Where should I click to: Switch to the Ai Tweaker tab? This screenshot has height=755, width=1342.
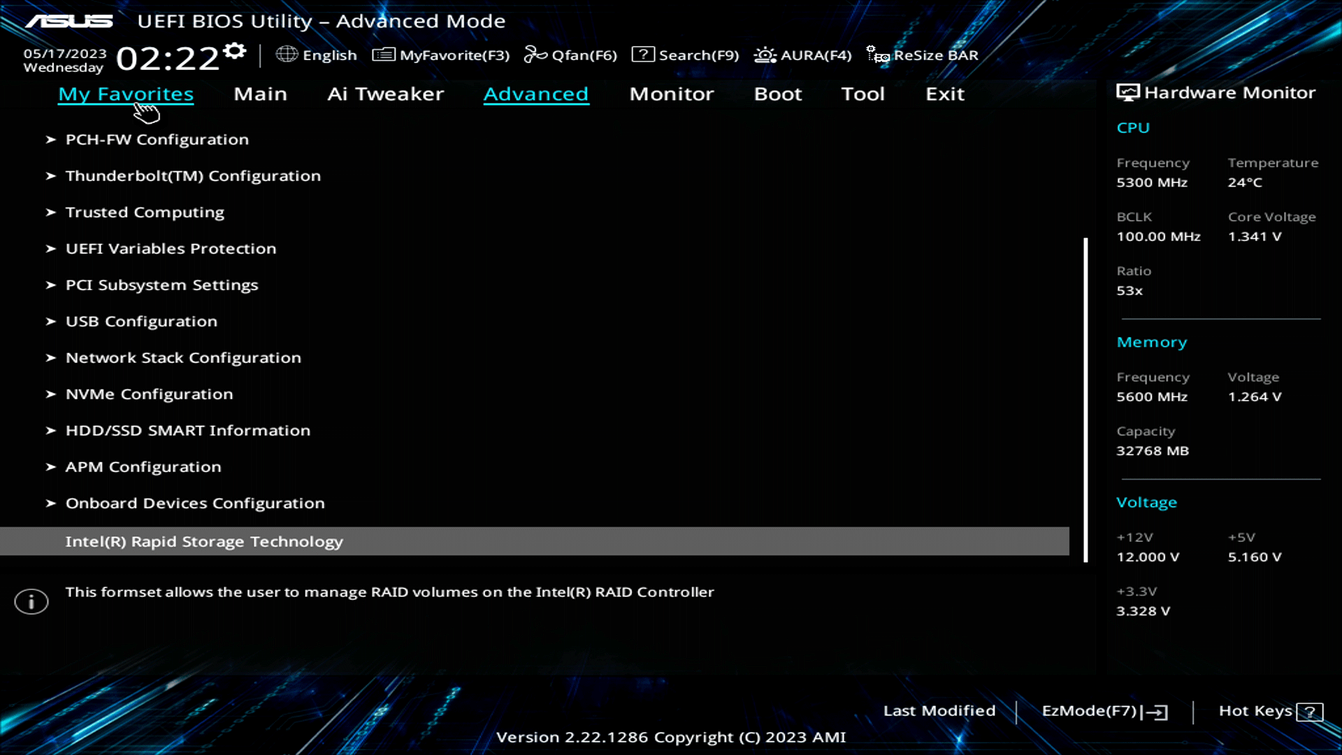386,94
